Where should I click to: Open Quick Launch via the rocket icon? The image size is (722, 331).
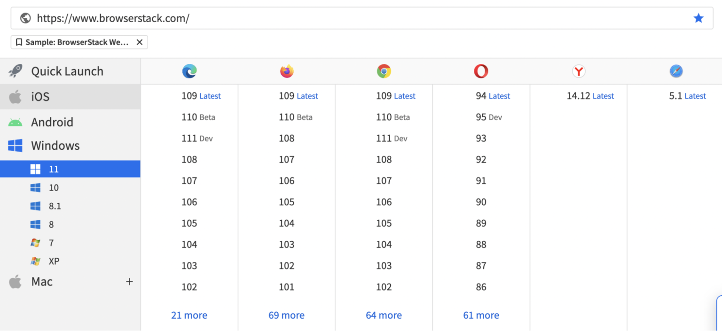(x=15, y=71)
